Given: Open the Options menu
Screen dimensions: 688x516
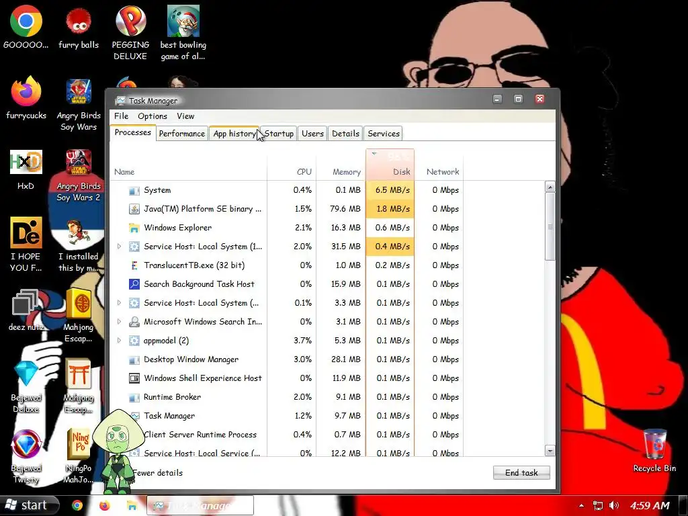Looking at the screenshot, I should click(153, 116).
